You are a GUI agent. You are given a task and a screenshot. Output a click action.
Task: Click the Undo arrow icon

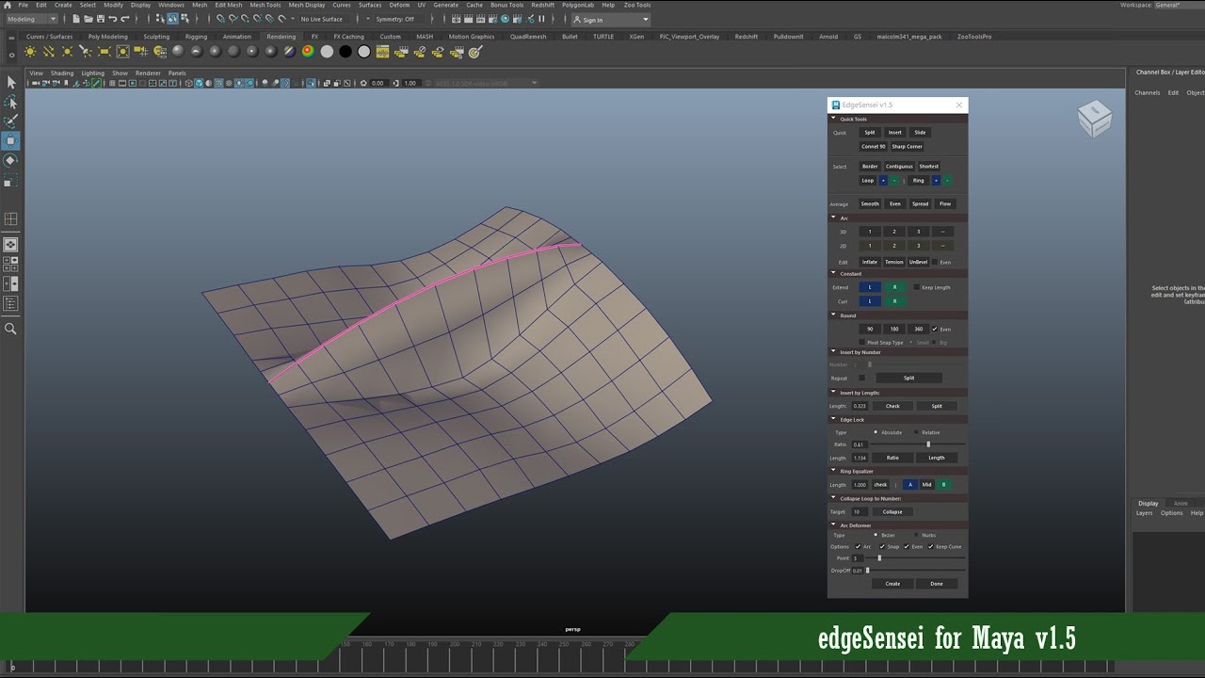[113, 19]
